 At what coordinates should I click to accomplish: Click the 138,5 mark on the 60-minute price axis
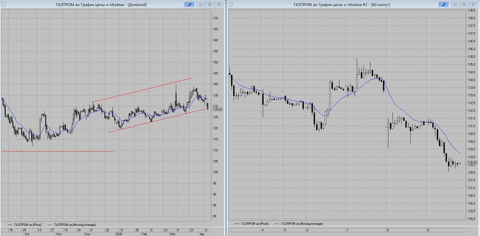[471, 11]
